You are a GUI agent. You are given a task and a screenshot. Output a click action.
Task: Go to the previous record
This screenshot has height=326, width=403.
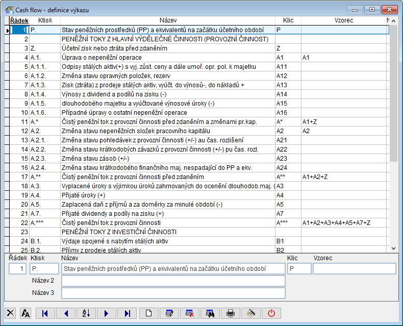[65, 313]
